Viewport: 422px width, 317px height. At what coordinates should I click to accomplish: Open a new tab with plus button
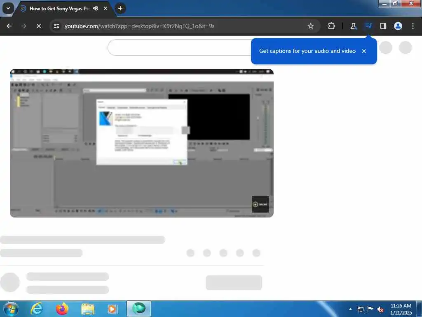tap(120, 8)
